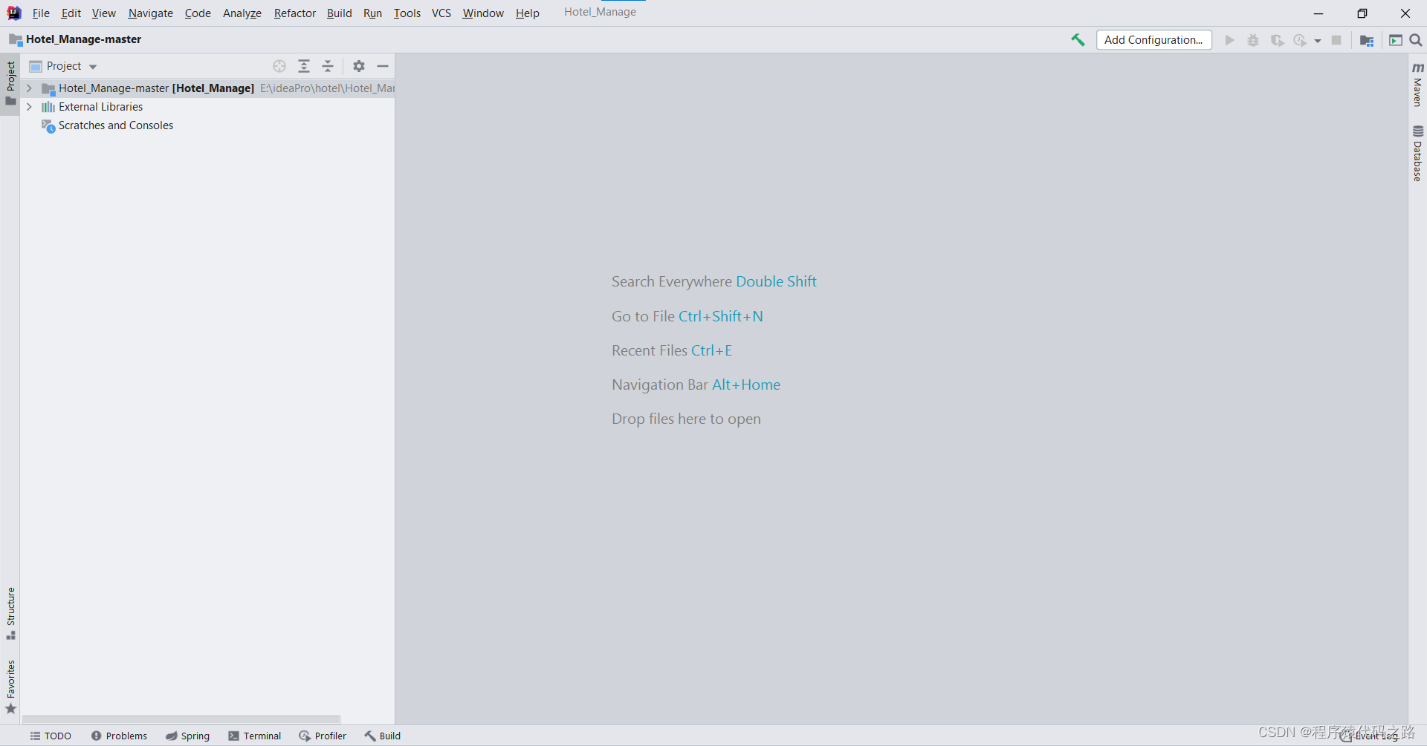Screen dimensions: 1427x746
Task: Click the Stop square icon
Action: (1336, 40)
